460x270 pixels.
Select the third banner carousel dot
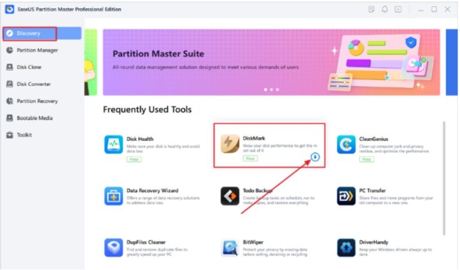pos(277,90)
